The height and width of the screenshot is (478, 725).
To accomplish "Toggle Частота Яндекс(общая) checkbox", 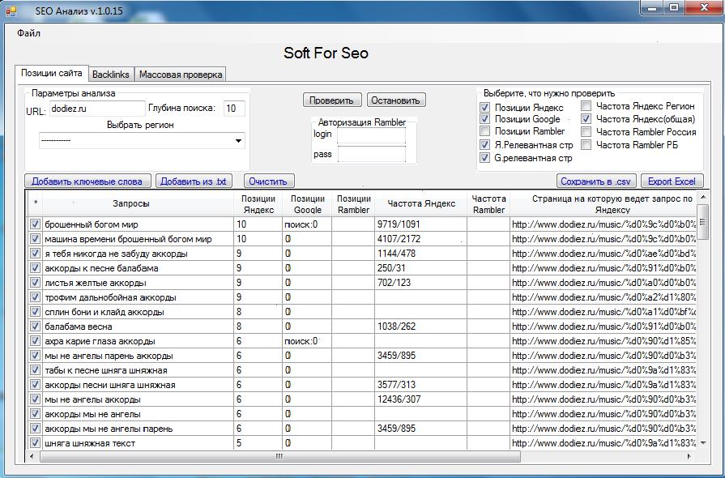I will click(x=586, y=119).
